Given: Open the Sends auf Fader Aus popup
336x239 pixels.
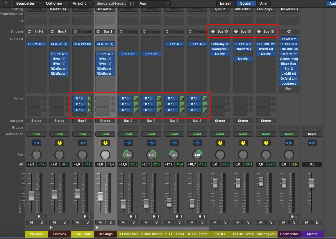Looking at the screenshot, I should click(x=154, y=3).
